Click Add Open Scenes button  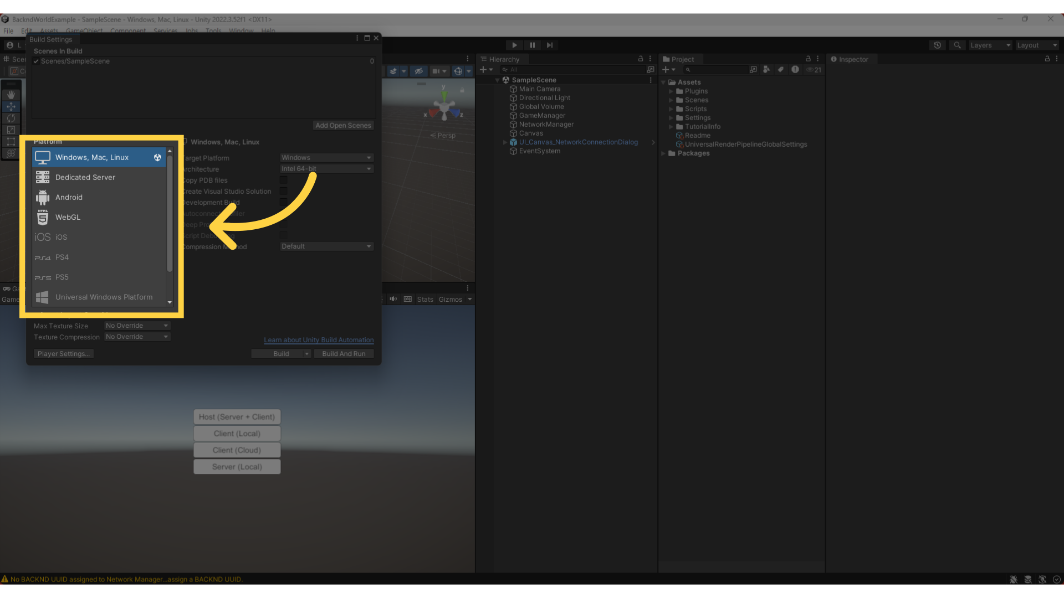point(343,126)
